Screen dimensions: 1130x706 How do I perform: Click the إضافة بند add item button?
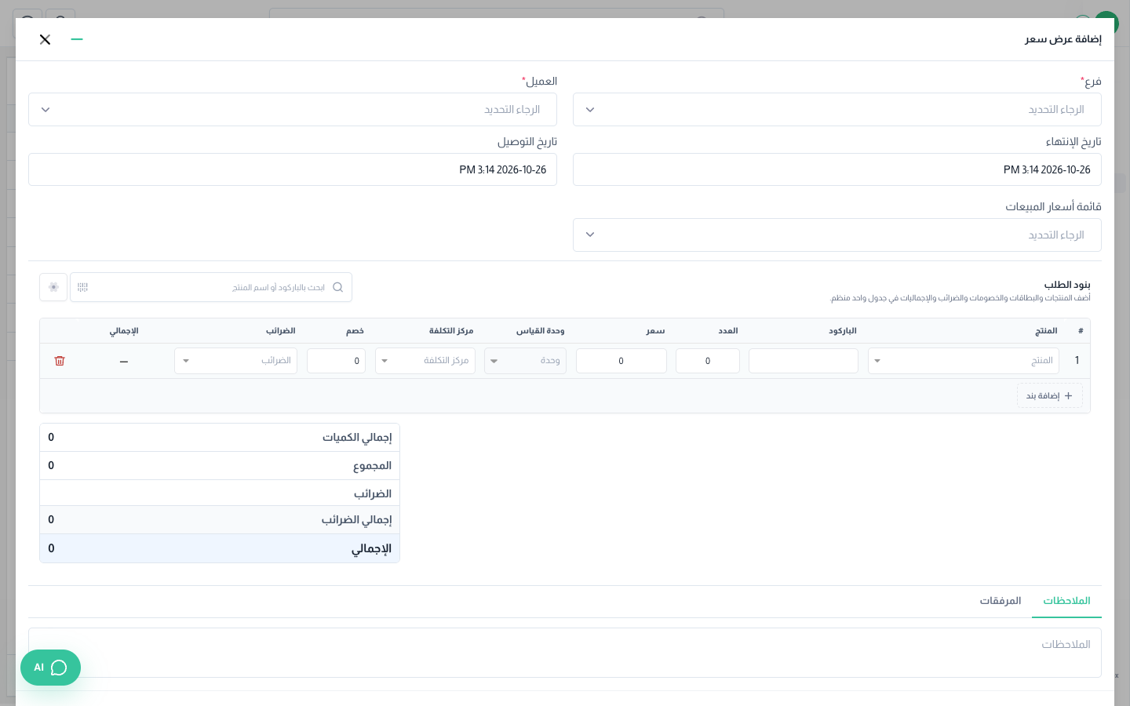(x=1050, y=395)
